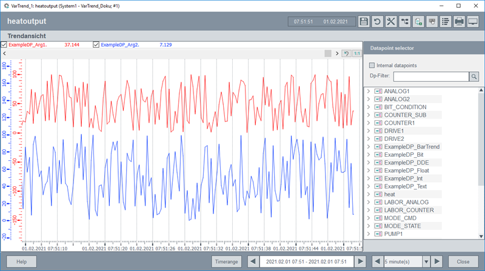Expand the PUMP1 datapoint node

[x=368, y=233]
